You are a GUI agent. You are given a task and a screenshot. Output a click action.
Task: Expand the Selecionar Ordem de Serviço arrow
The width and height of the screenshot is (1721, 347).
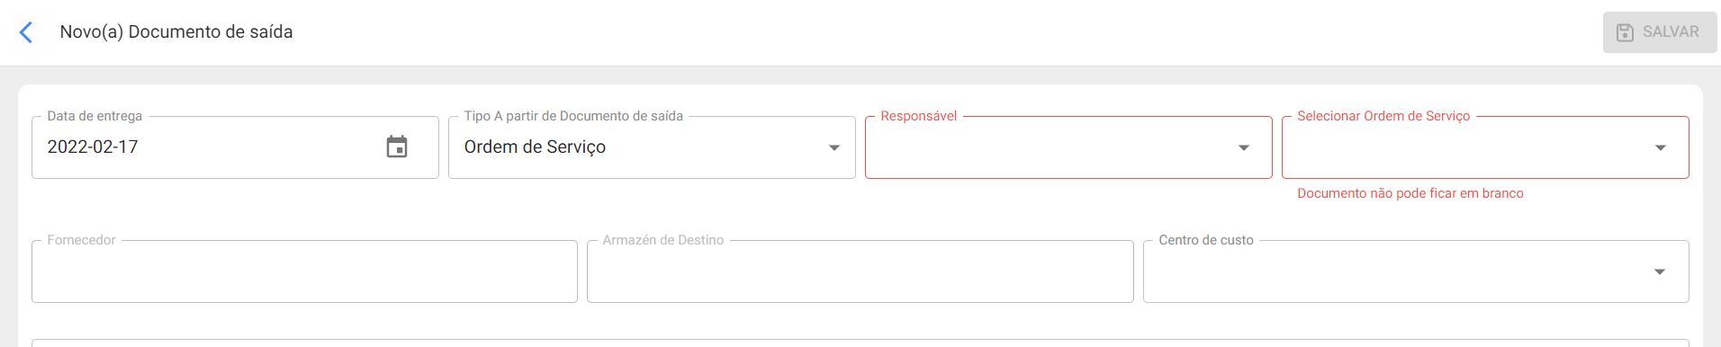click(1661, 147)
